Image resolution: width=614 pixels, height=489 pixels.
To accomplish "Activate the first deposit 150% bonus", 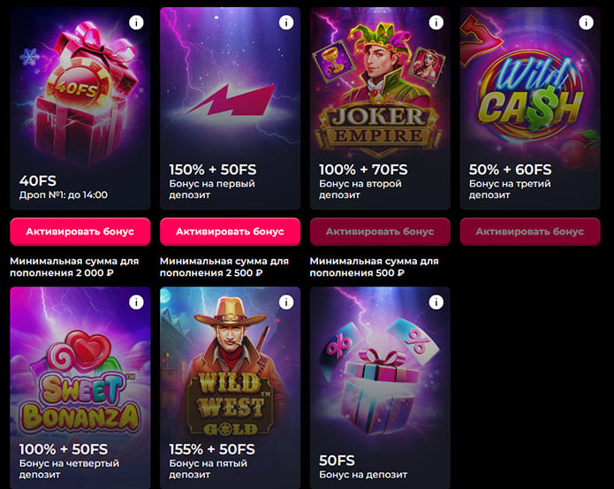I will (230, 232).
